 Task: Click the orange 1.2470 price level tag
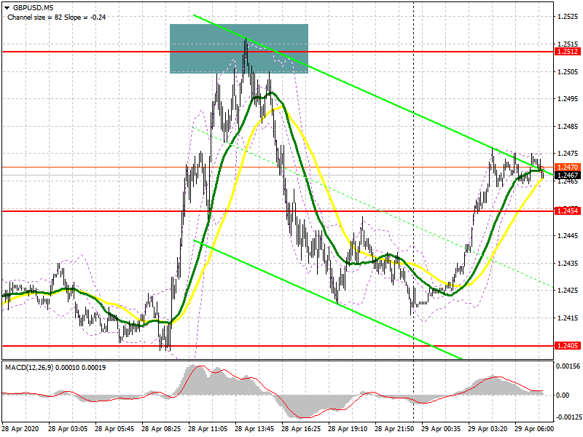coord(568,168)
